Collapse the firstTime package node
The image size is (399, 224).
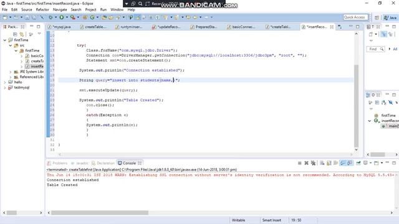(16, 50)
